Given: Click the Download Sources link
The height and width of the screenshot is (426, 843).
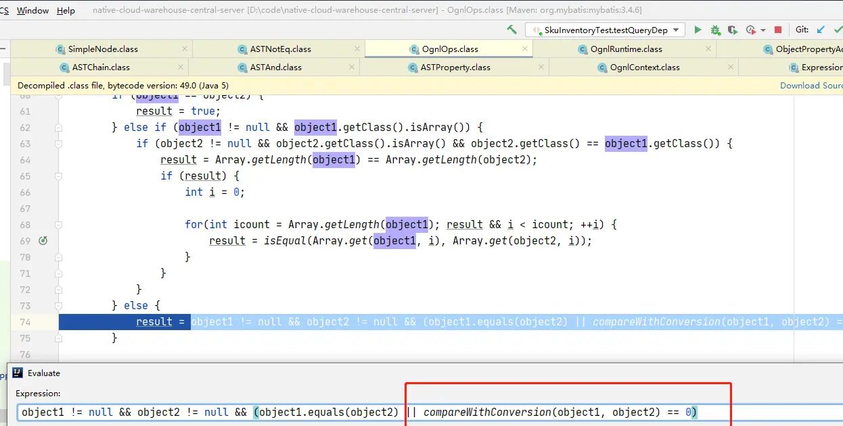Looking at the screenshot, I should [x=811, y=85].
